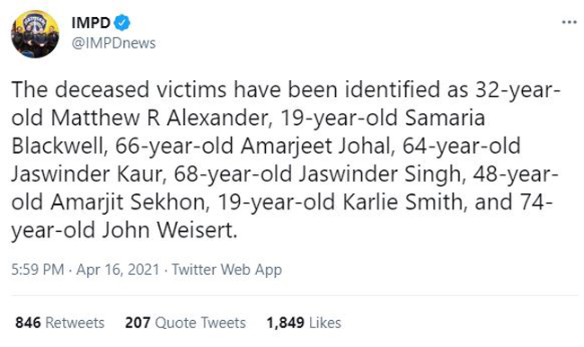
Task: Click the name Matthew R Alexander in tweet
Action: 159,118
